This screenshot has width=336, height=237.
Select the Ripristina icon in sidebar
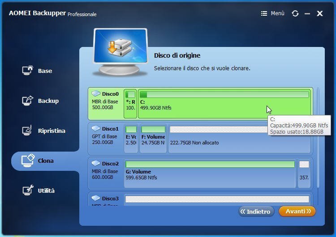27,130
